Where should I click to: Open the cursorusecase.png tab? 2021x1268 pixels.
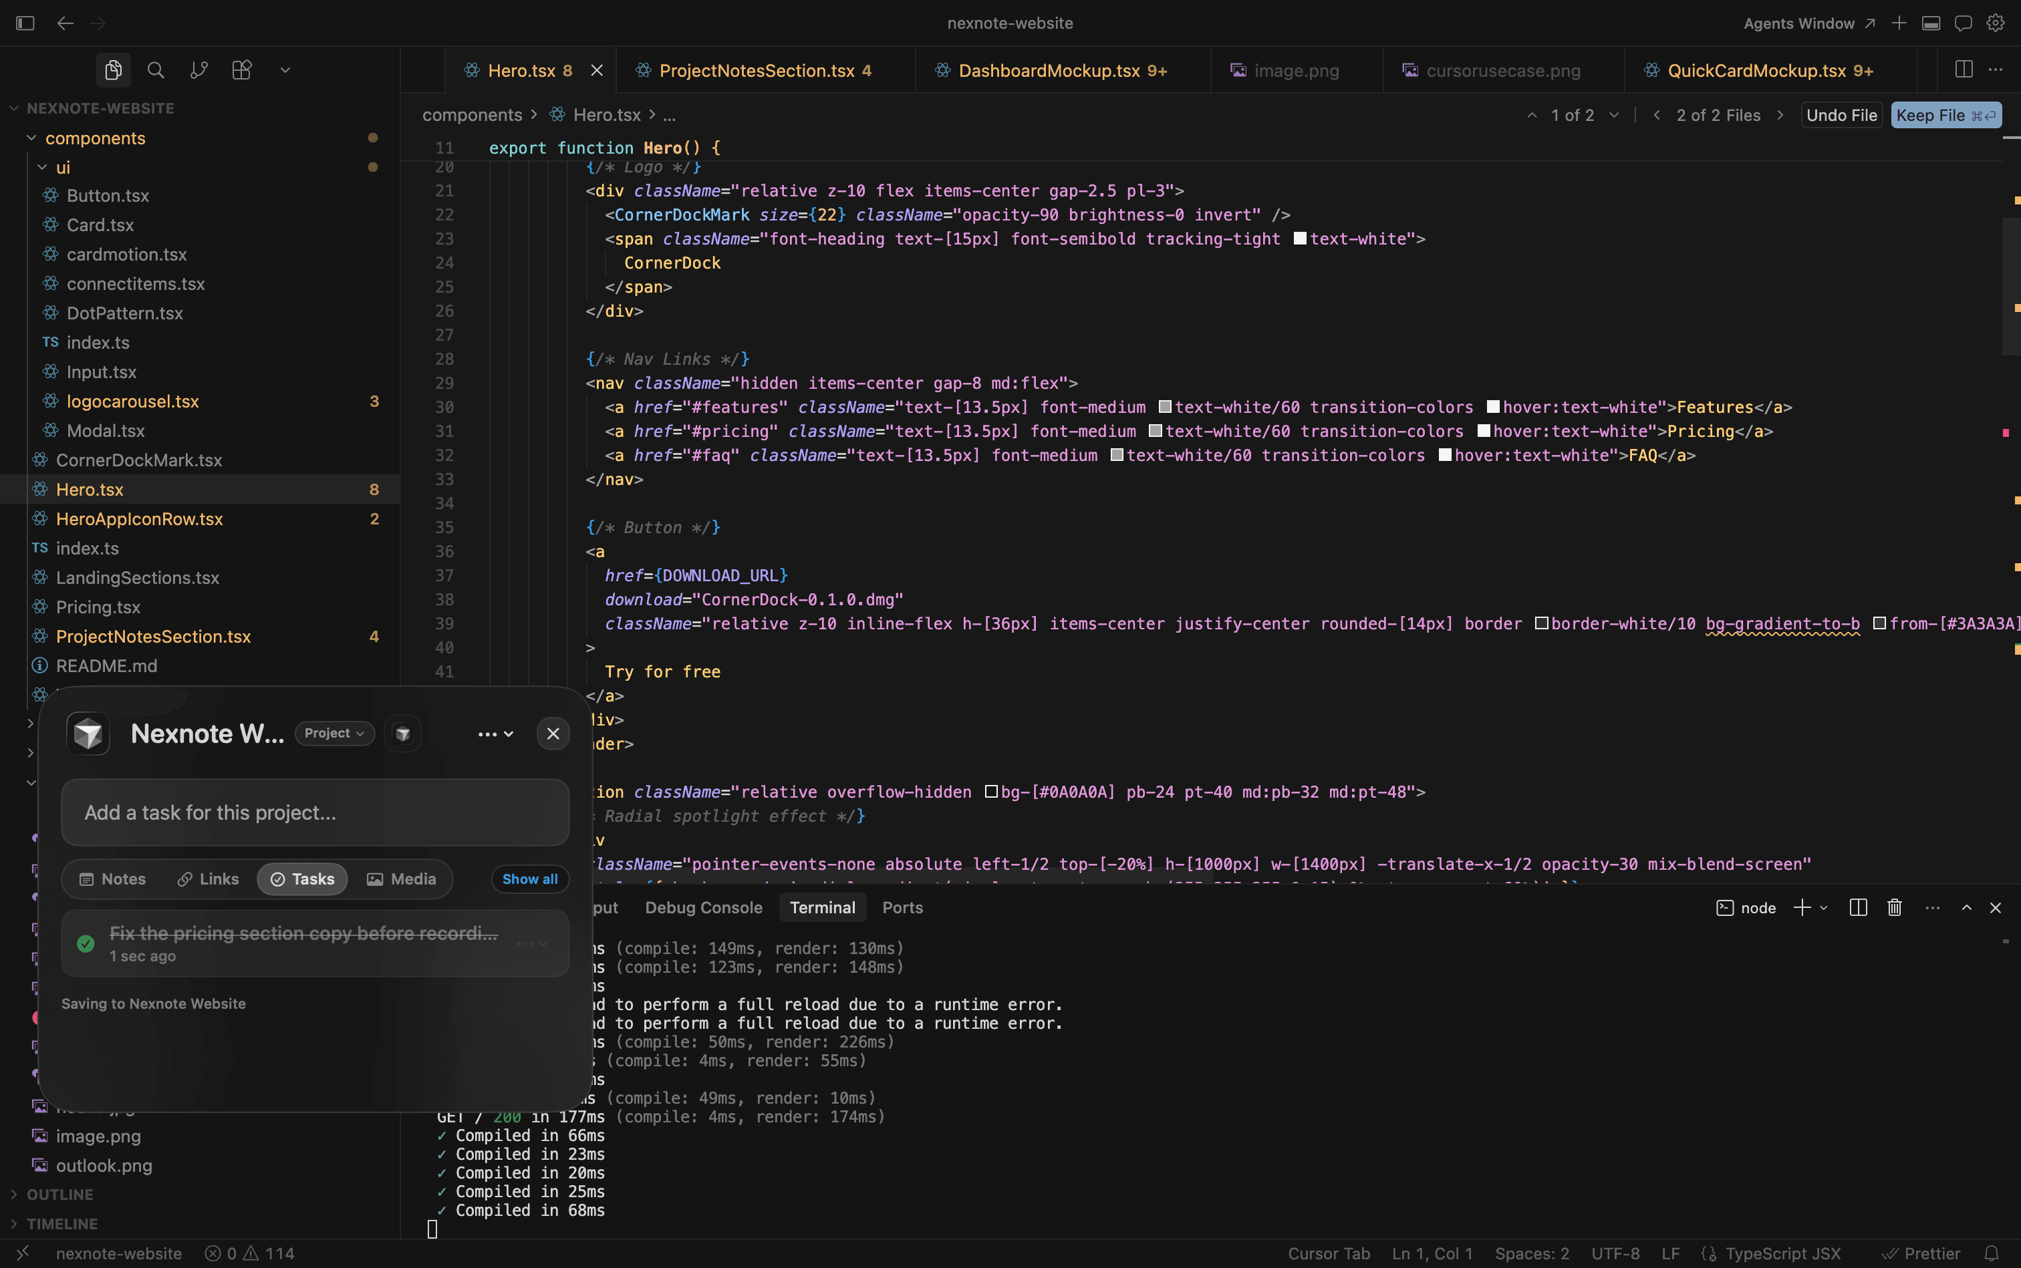pos(1503,70)
